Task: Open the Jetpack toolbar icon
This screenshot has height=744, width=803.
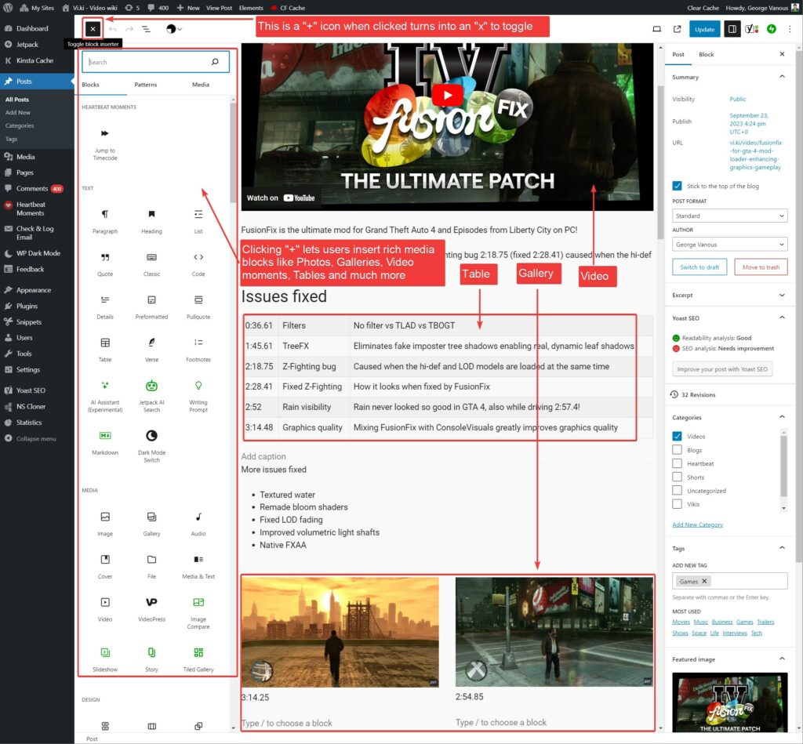Action: pos(772,29)
